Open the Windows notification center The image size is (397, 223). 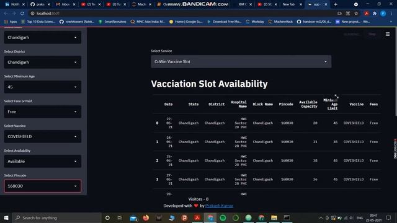pyautogui.click(x=389, y=217)
